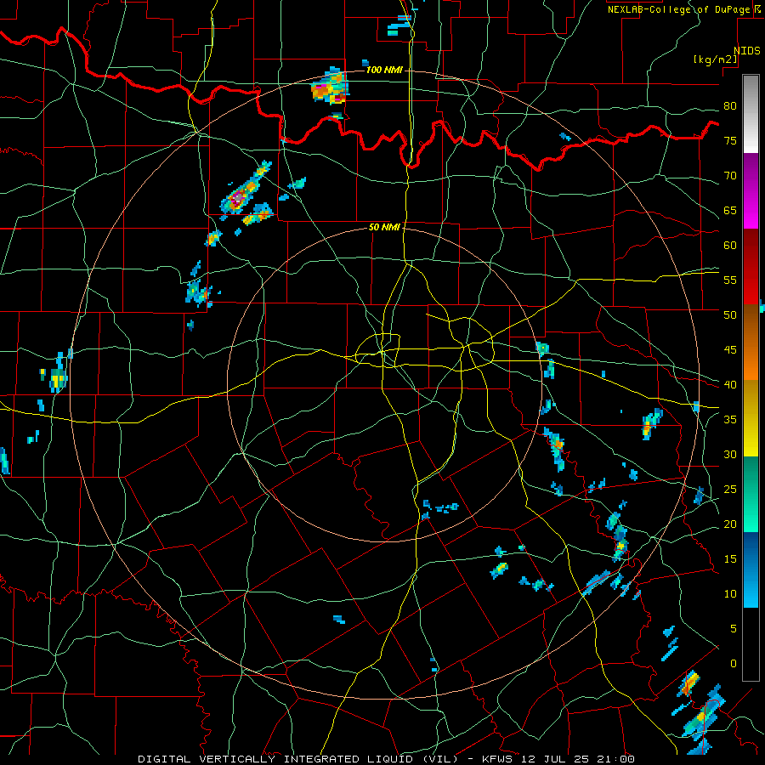765x765 pixels.
Task: Click the '[kg/m2]' units label
Action: pyautogui.click(x=716, y=59)
